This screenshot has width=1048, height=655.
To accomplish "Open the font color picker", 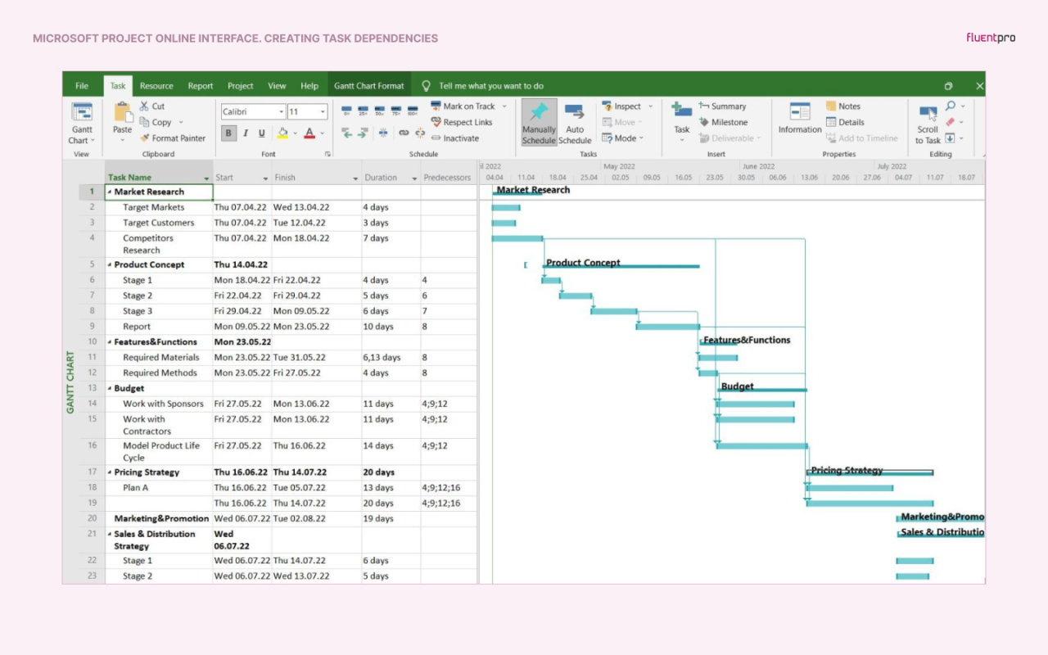I will [x=309, y=133].
